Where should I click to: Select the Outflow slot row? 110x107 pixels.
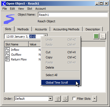tap(23, 55)
